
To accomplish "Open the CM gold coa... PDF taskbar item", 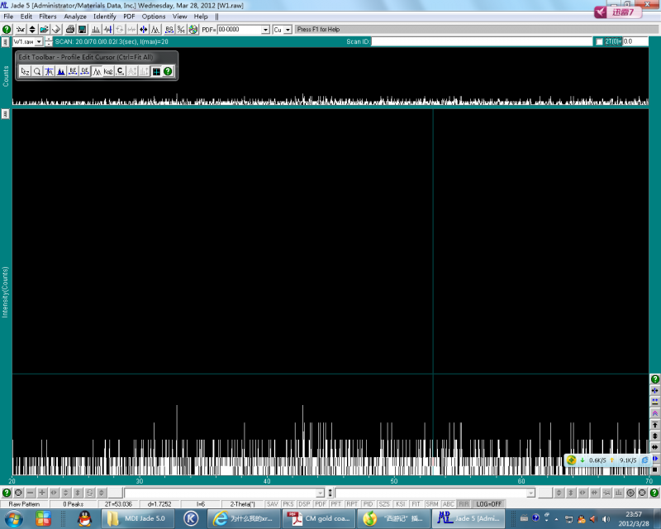I will click(319, 518).
